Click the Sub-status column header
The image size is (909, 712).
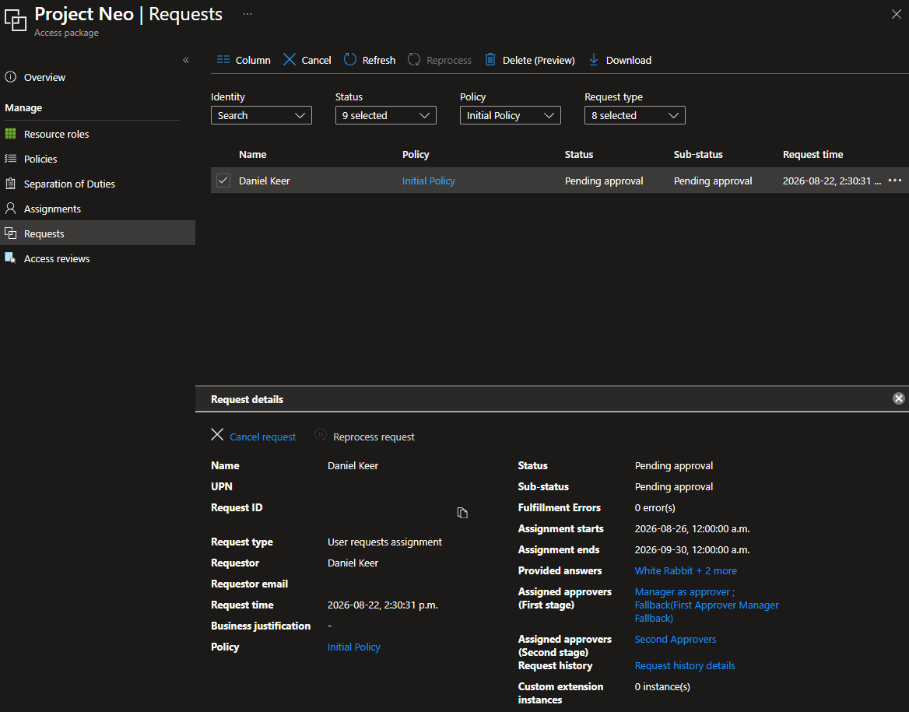698,154
